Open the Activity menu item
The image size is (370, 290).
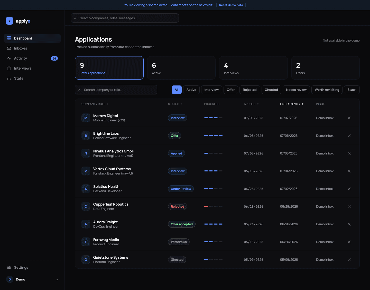(x=32, y=58)
